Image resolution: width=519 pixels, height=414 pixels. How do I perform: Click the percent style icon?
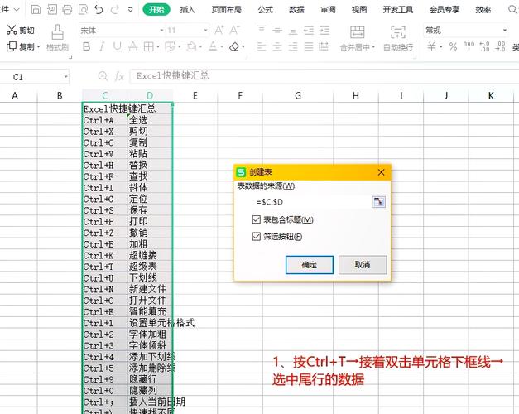453,46
